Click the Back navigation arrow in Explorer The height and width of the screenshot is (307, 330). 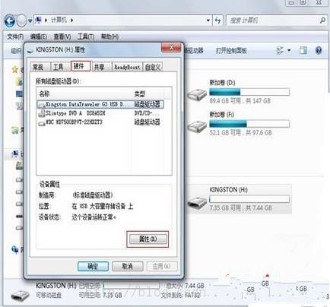(x=10, y=21)
